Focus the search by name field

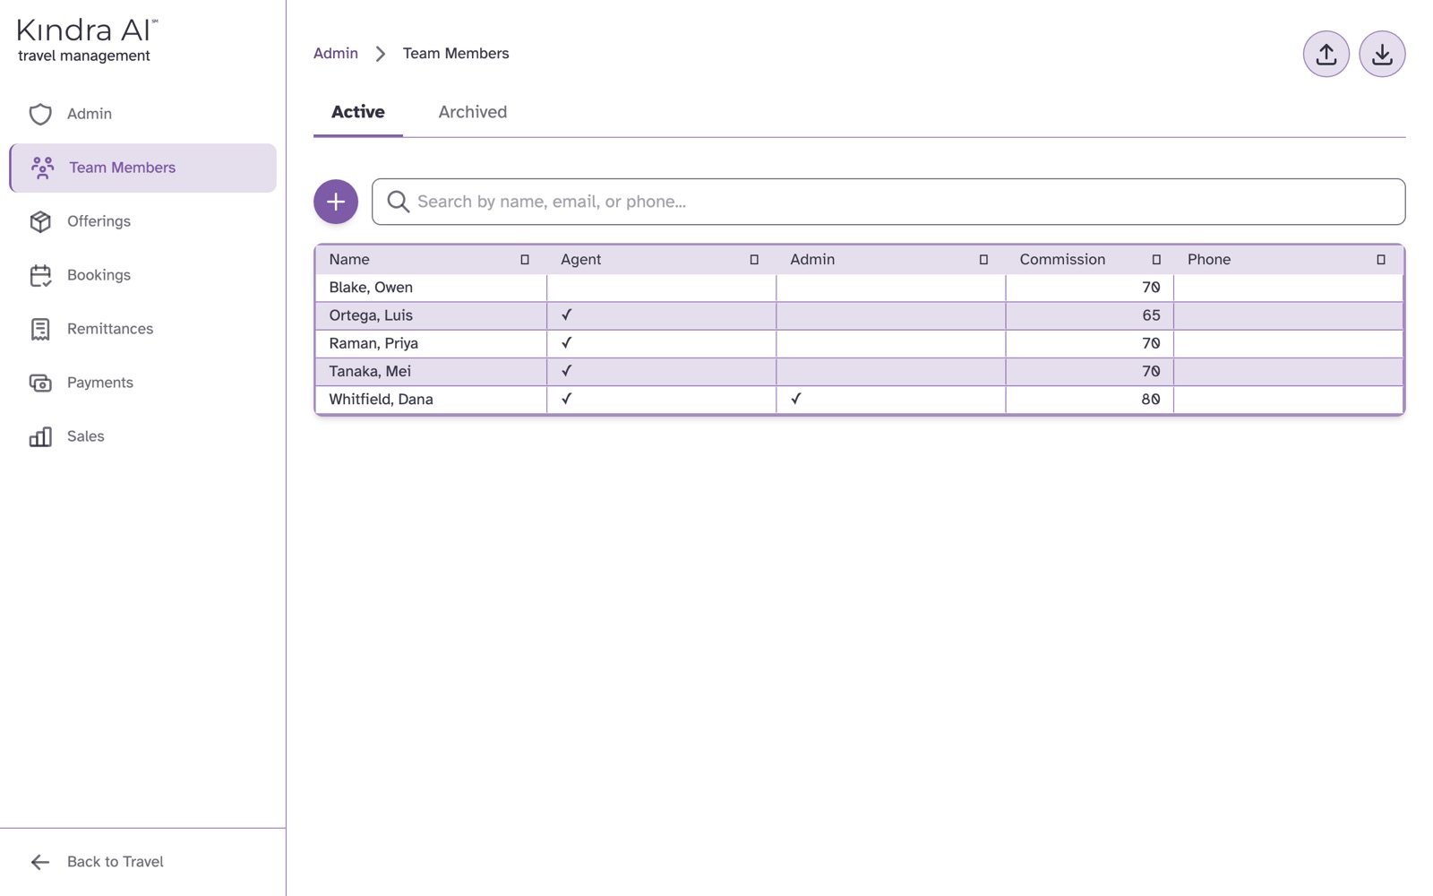(888, 202)
